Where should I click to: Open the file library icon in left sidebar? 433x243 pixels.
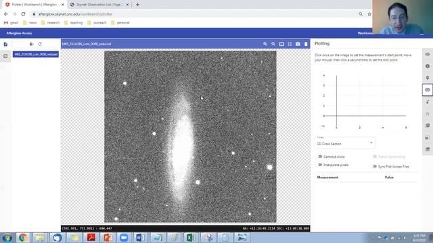pos(5,44)
